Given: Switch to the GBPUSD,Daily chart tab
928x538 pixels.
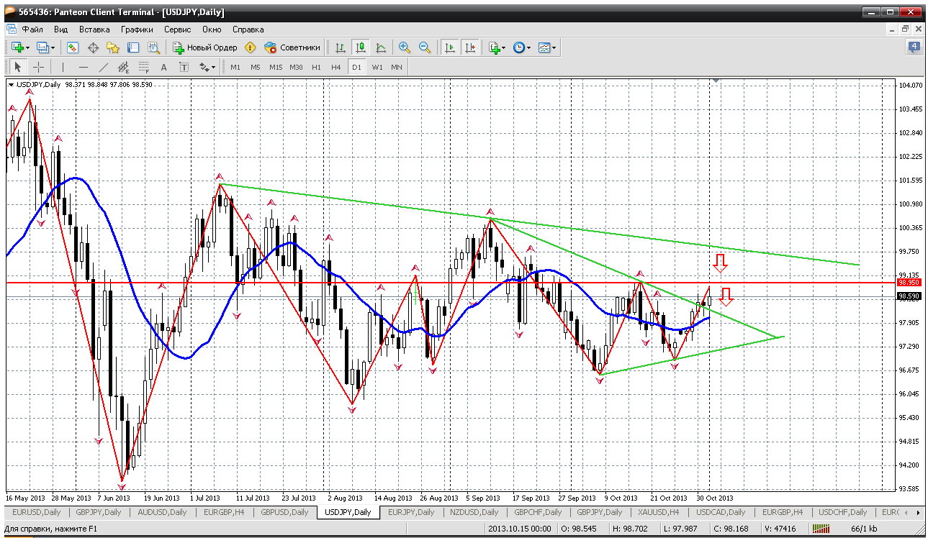Looking at the screenshot, I should click(x=284, y=512).
